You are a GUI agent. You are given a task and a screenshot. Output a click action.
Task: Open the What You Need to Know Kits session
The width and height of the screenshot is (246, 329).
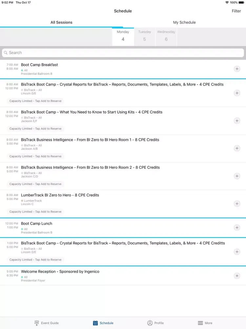point(92,112)
